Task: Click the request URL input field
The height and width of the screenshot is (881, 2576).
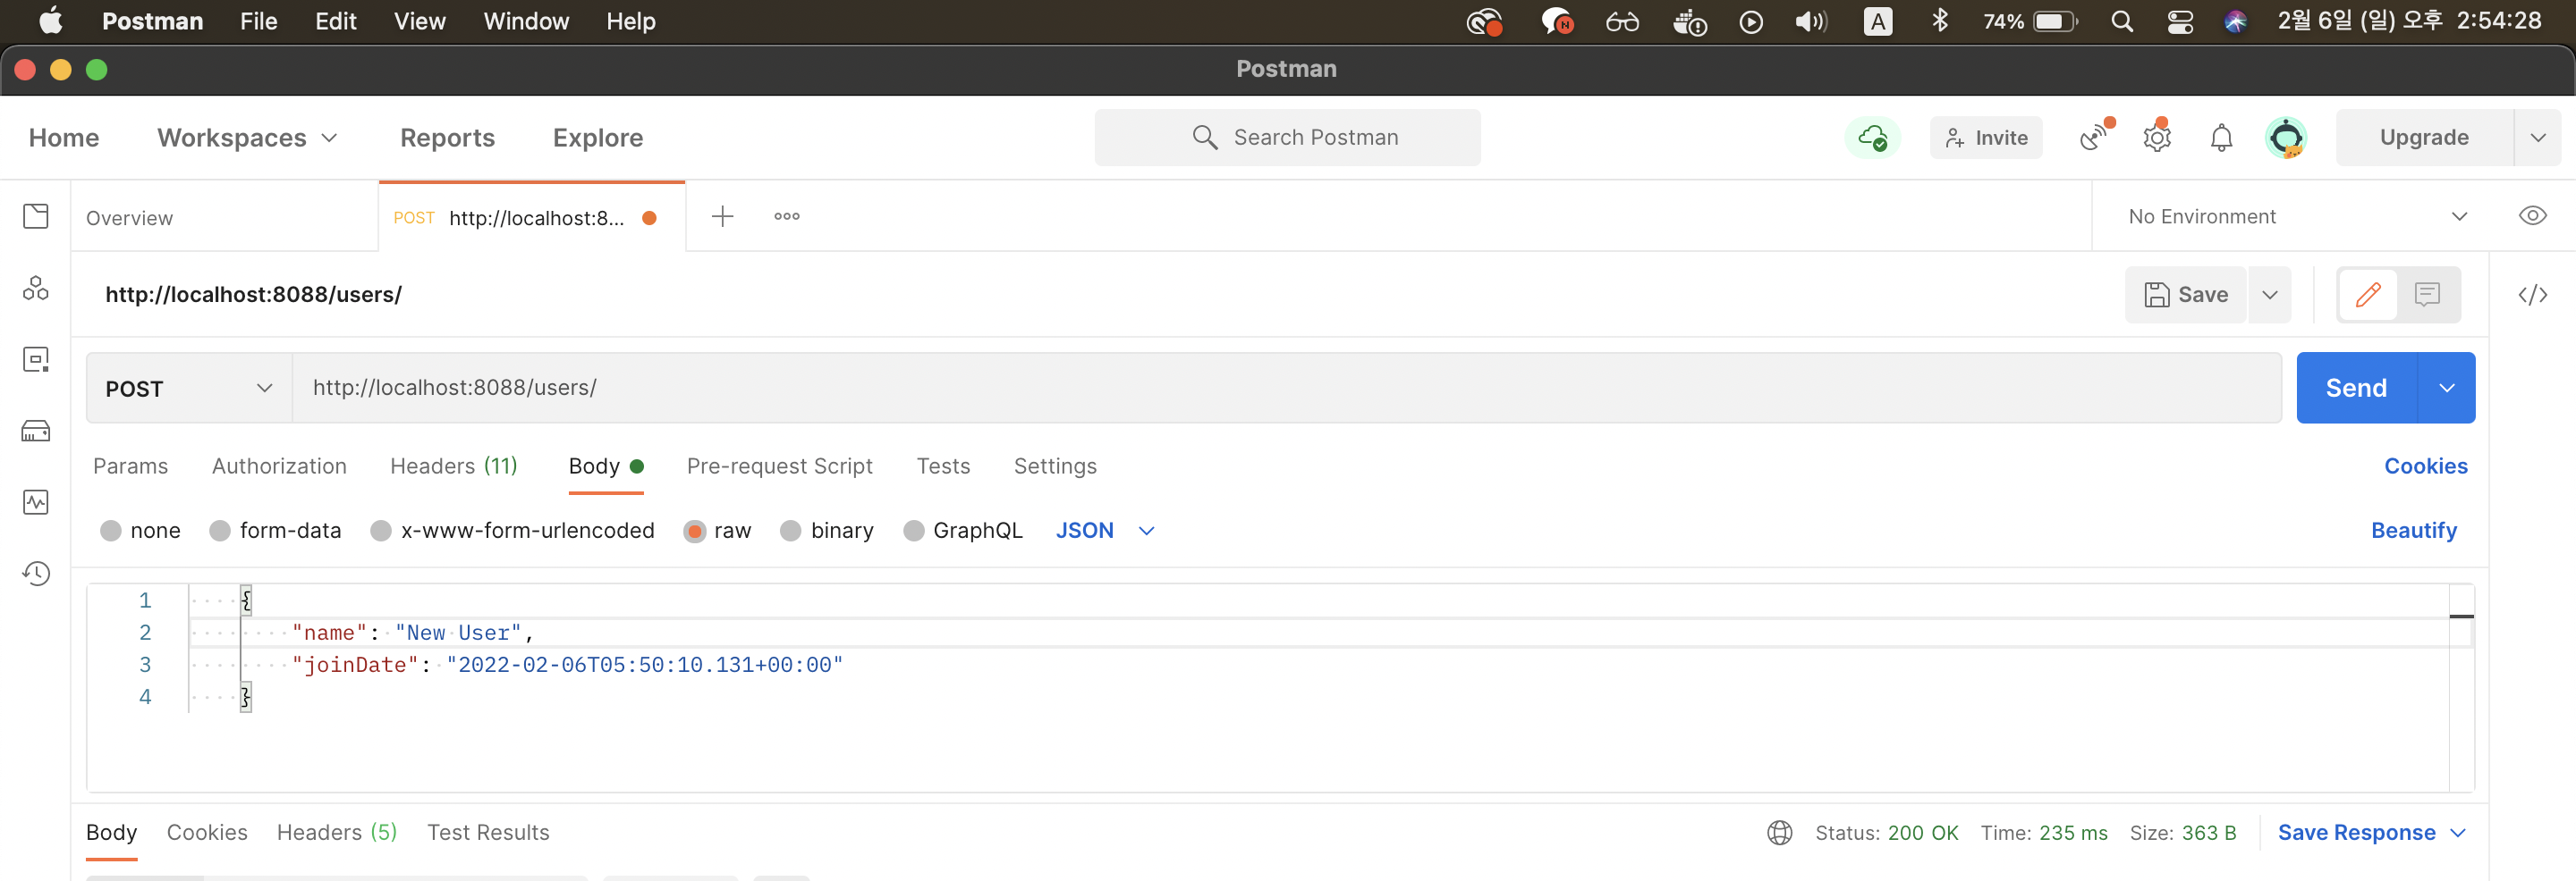Action: click(x=1286, y=388)
